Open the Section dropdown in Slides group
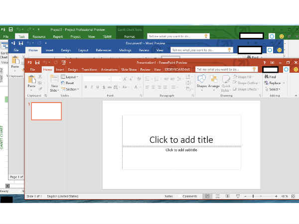The height and width of the screenshot is (224, 299). click(x=71, y=89)
